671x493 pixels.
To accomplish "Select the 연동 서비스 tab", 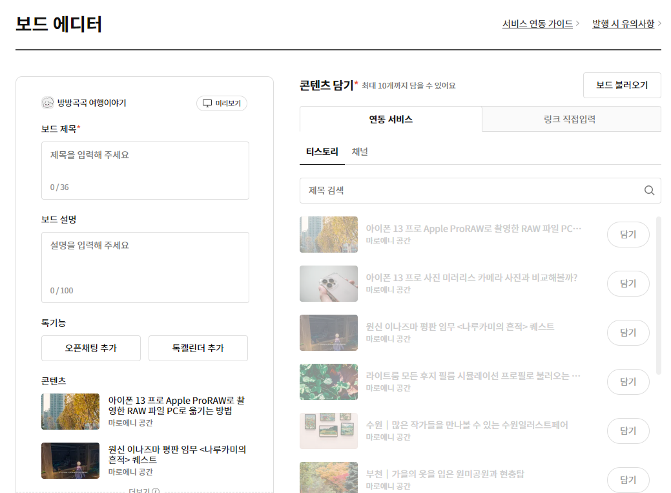I will (x=389, y=119).
